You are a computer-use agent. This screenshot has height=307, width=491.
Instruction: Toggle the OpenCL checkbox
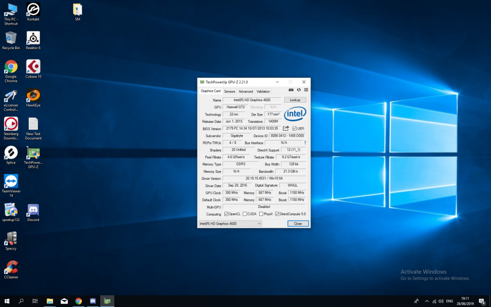tap(226, 214)
